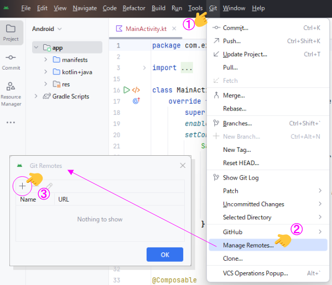Choose Commit... in the Git menu
This screenshot has height=285, width=332.
[x=235, y=28]
